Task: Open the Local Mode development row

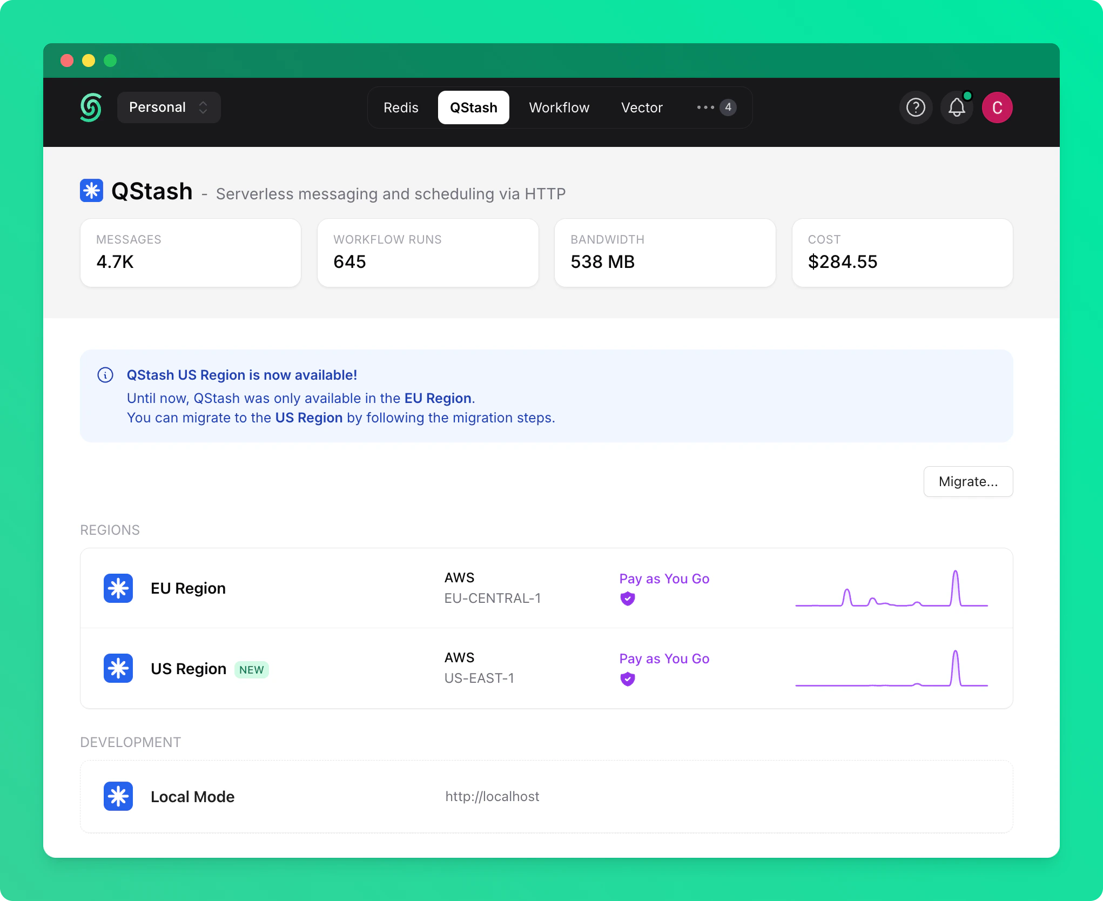Action: 546,796
